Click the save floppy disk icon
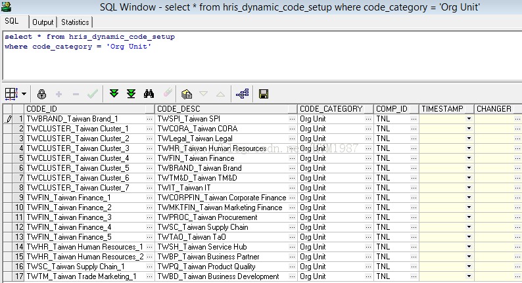 click(264, 94)
